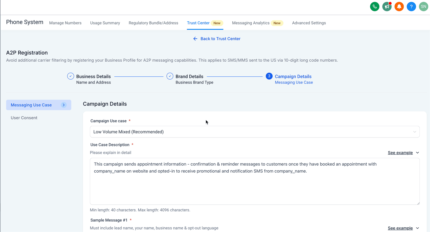Open the SN user avatar menu
The width and height of the screenshot is (430, 232).
[423, 7]
